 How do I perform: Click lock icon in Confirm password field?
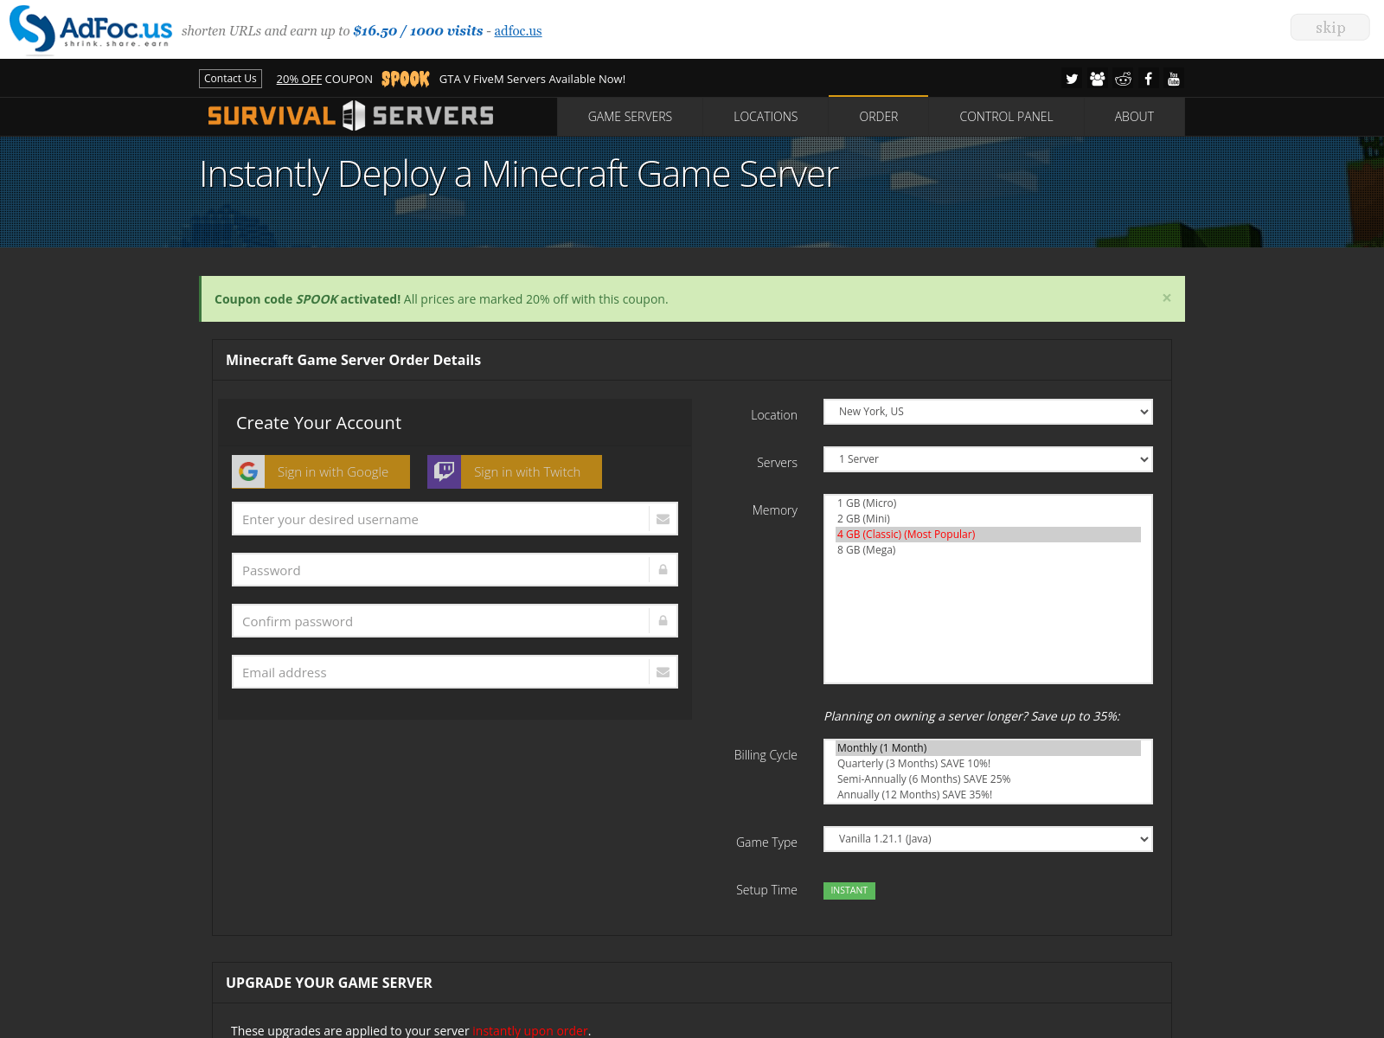point(663,621)
